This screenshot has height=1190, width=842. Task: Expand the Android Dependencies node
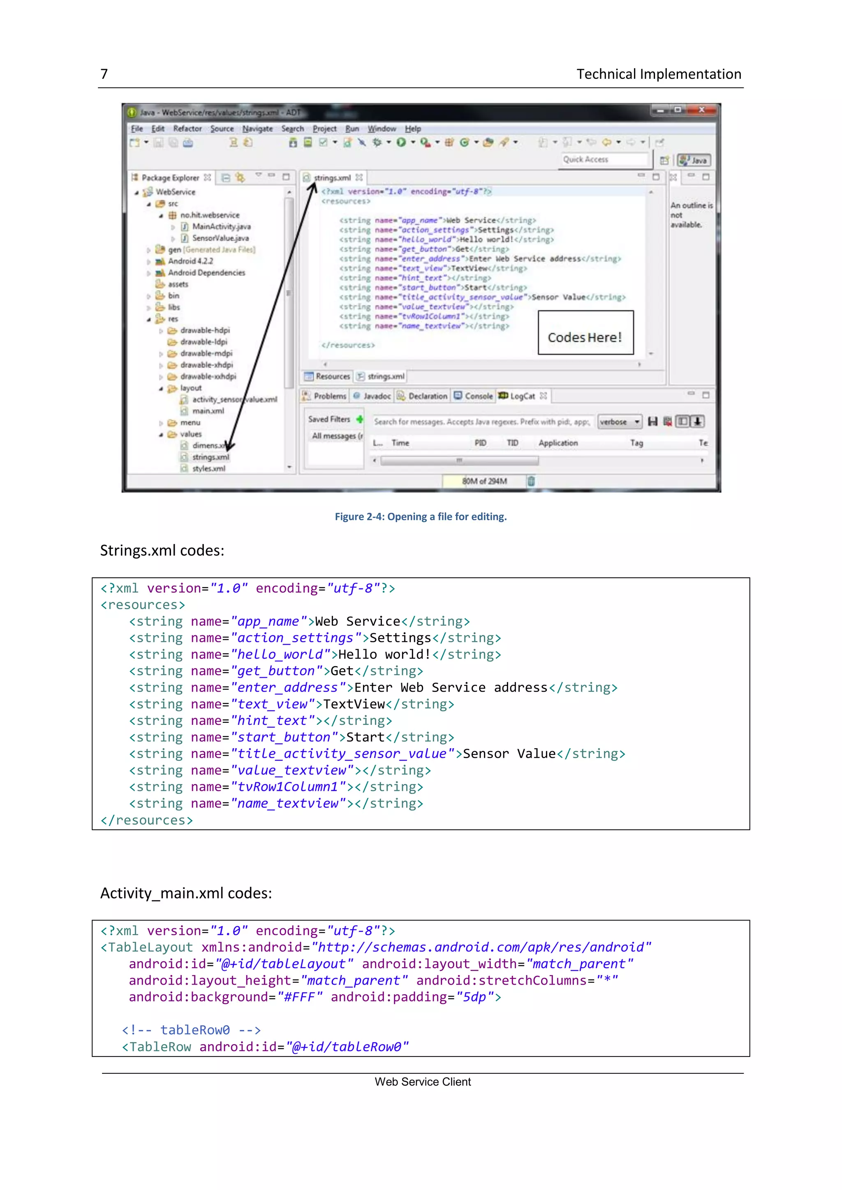[x=148, y=273]
